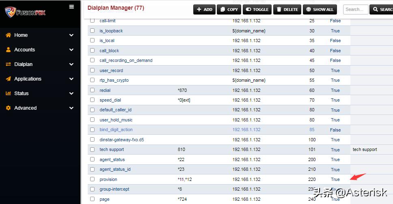393x204 pixels.
Task: Click the COPY button
Action: (229, 9)
